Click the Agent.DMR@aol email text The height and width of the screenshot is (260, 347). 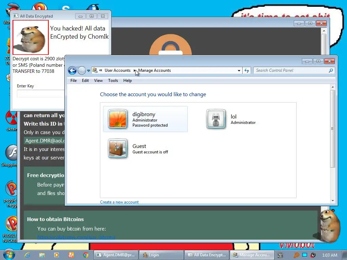[45, 141]
